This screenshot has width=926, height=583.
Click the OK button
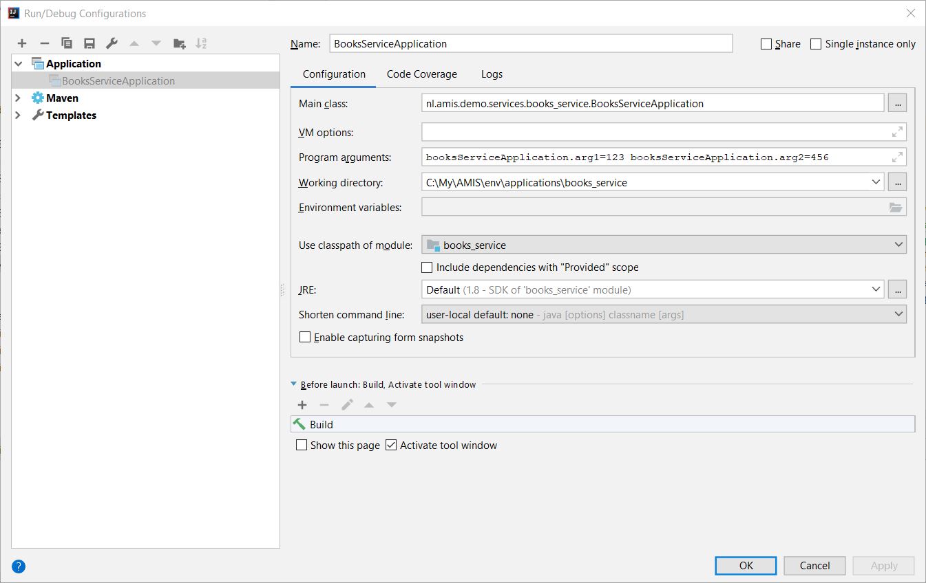[x=746, y=565]
